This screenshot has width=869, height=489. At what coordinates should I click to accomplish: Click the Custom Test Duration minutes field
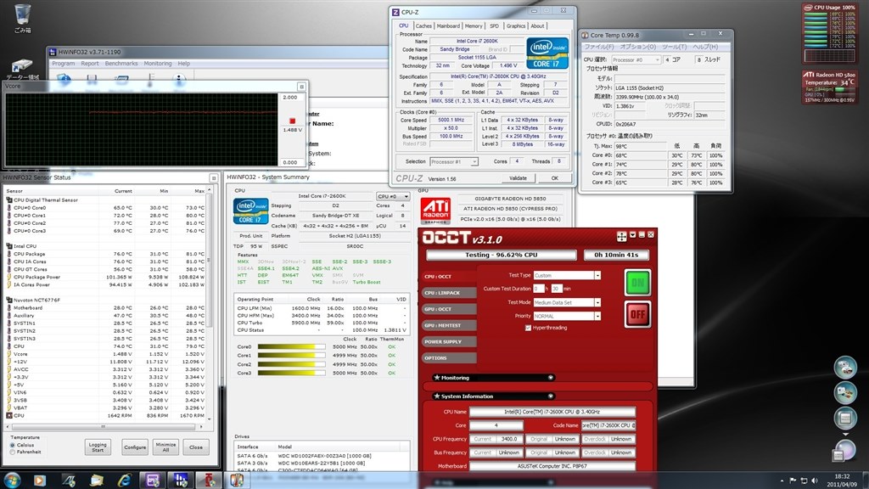[x=557, y=289]
